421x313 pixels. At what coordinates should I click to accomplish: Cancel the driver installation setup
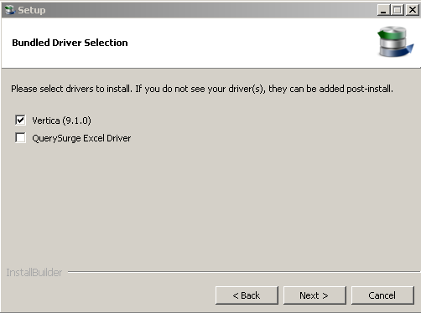pyautogui.click(x=382, y=295)
